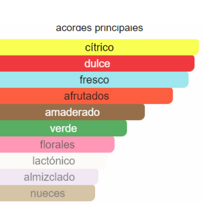Image resolution: width=204 pixels, height=204 pixels.
Task: Click the 'fresco' label text
Action: click(94, 79)
